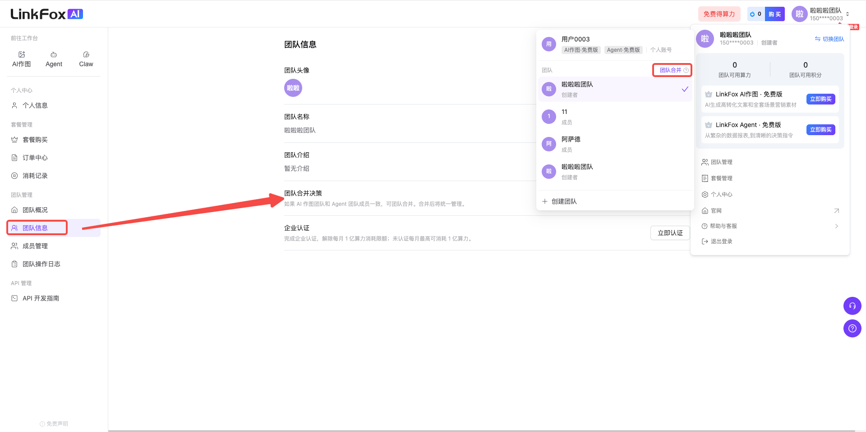Select the 阿萨德 team in the list
Screen dimensions: 866x432
tap(615, 144)
